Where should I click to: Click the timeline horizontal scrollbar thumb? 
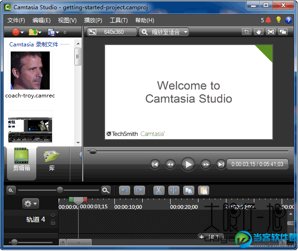[79, 242]
